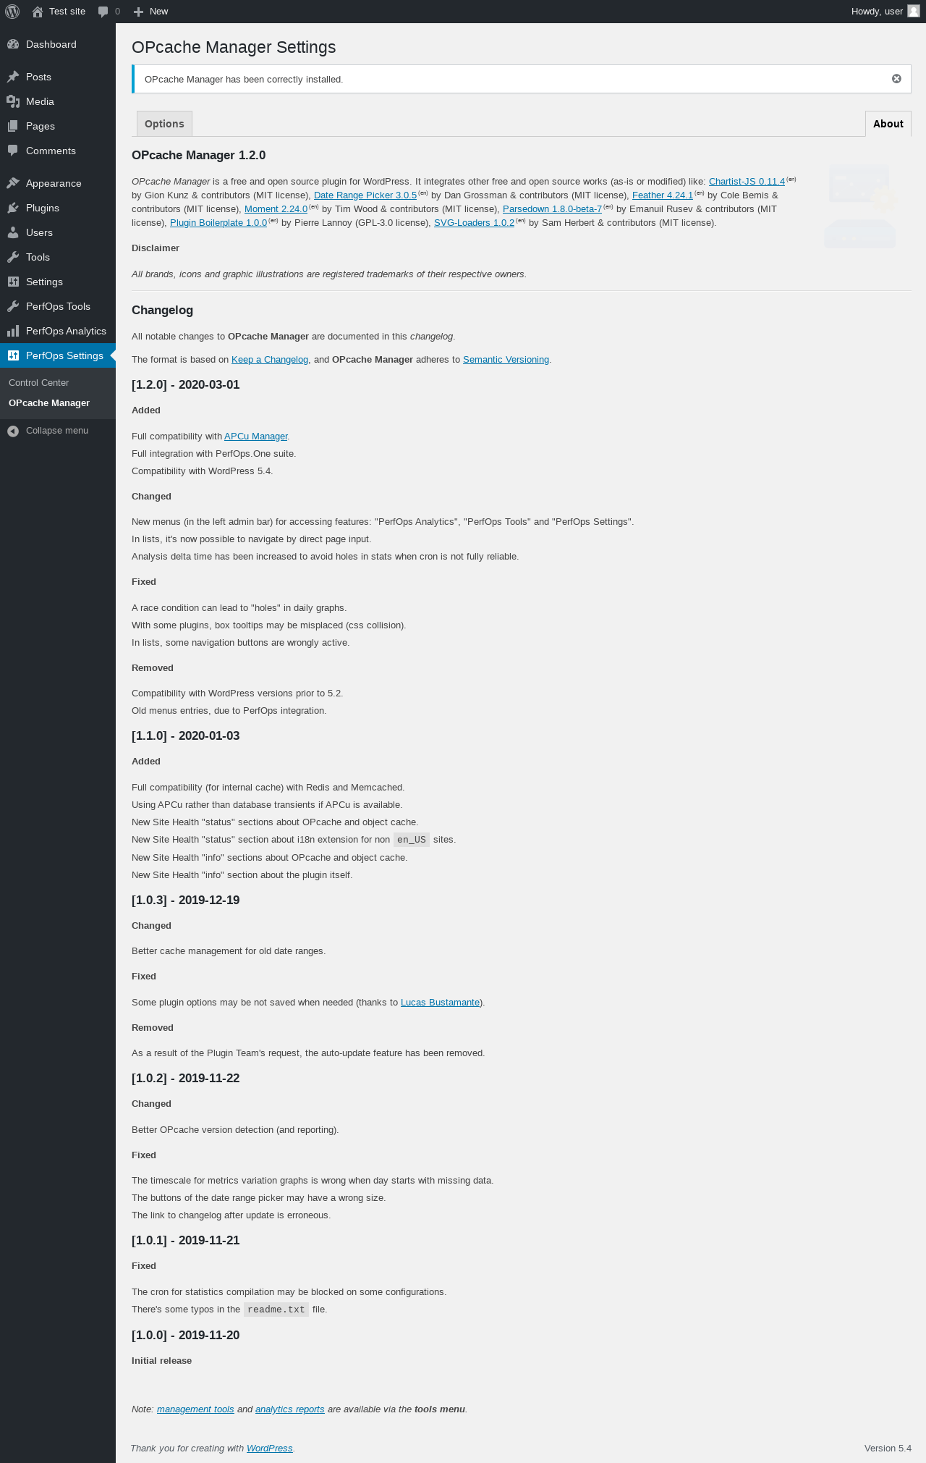The width and height of the screenshot is (926, 1463).
Task: Open comments bubble in admin bar
Action: (x=103, y=12)
